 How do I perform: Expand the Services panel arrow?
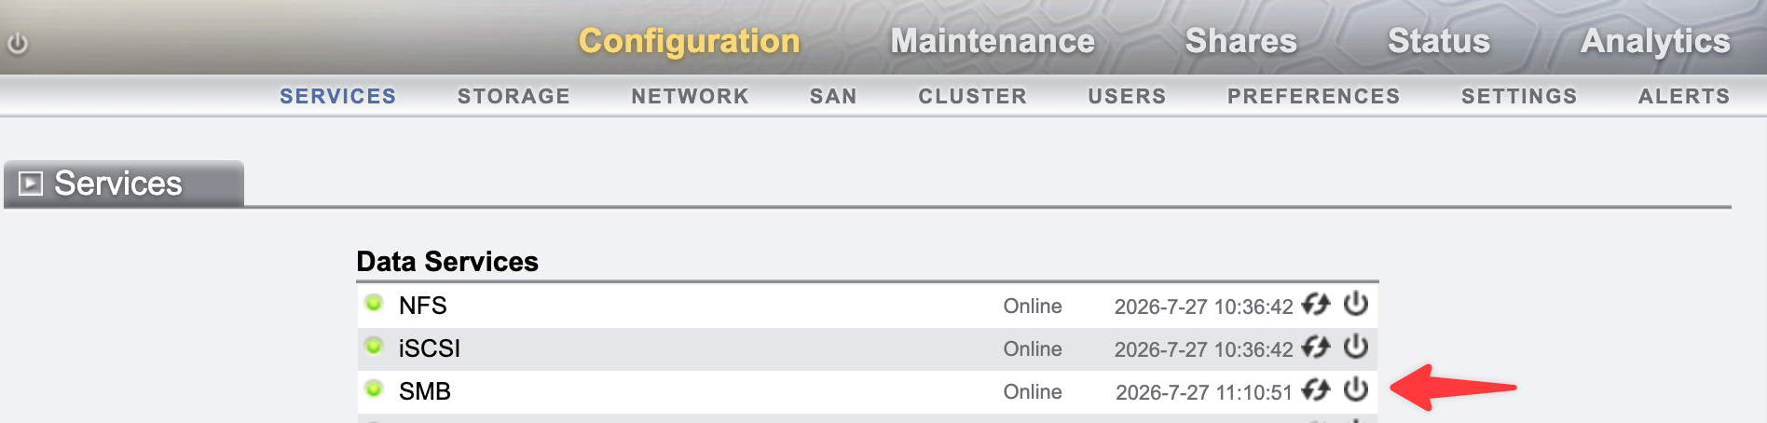[31, 184]
